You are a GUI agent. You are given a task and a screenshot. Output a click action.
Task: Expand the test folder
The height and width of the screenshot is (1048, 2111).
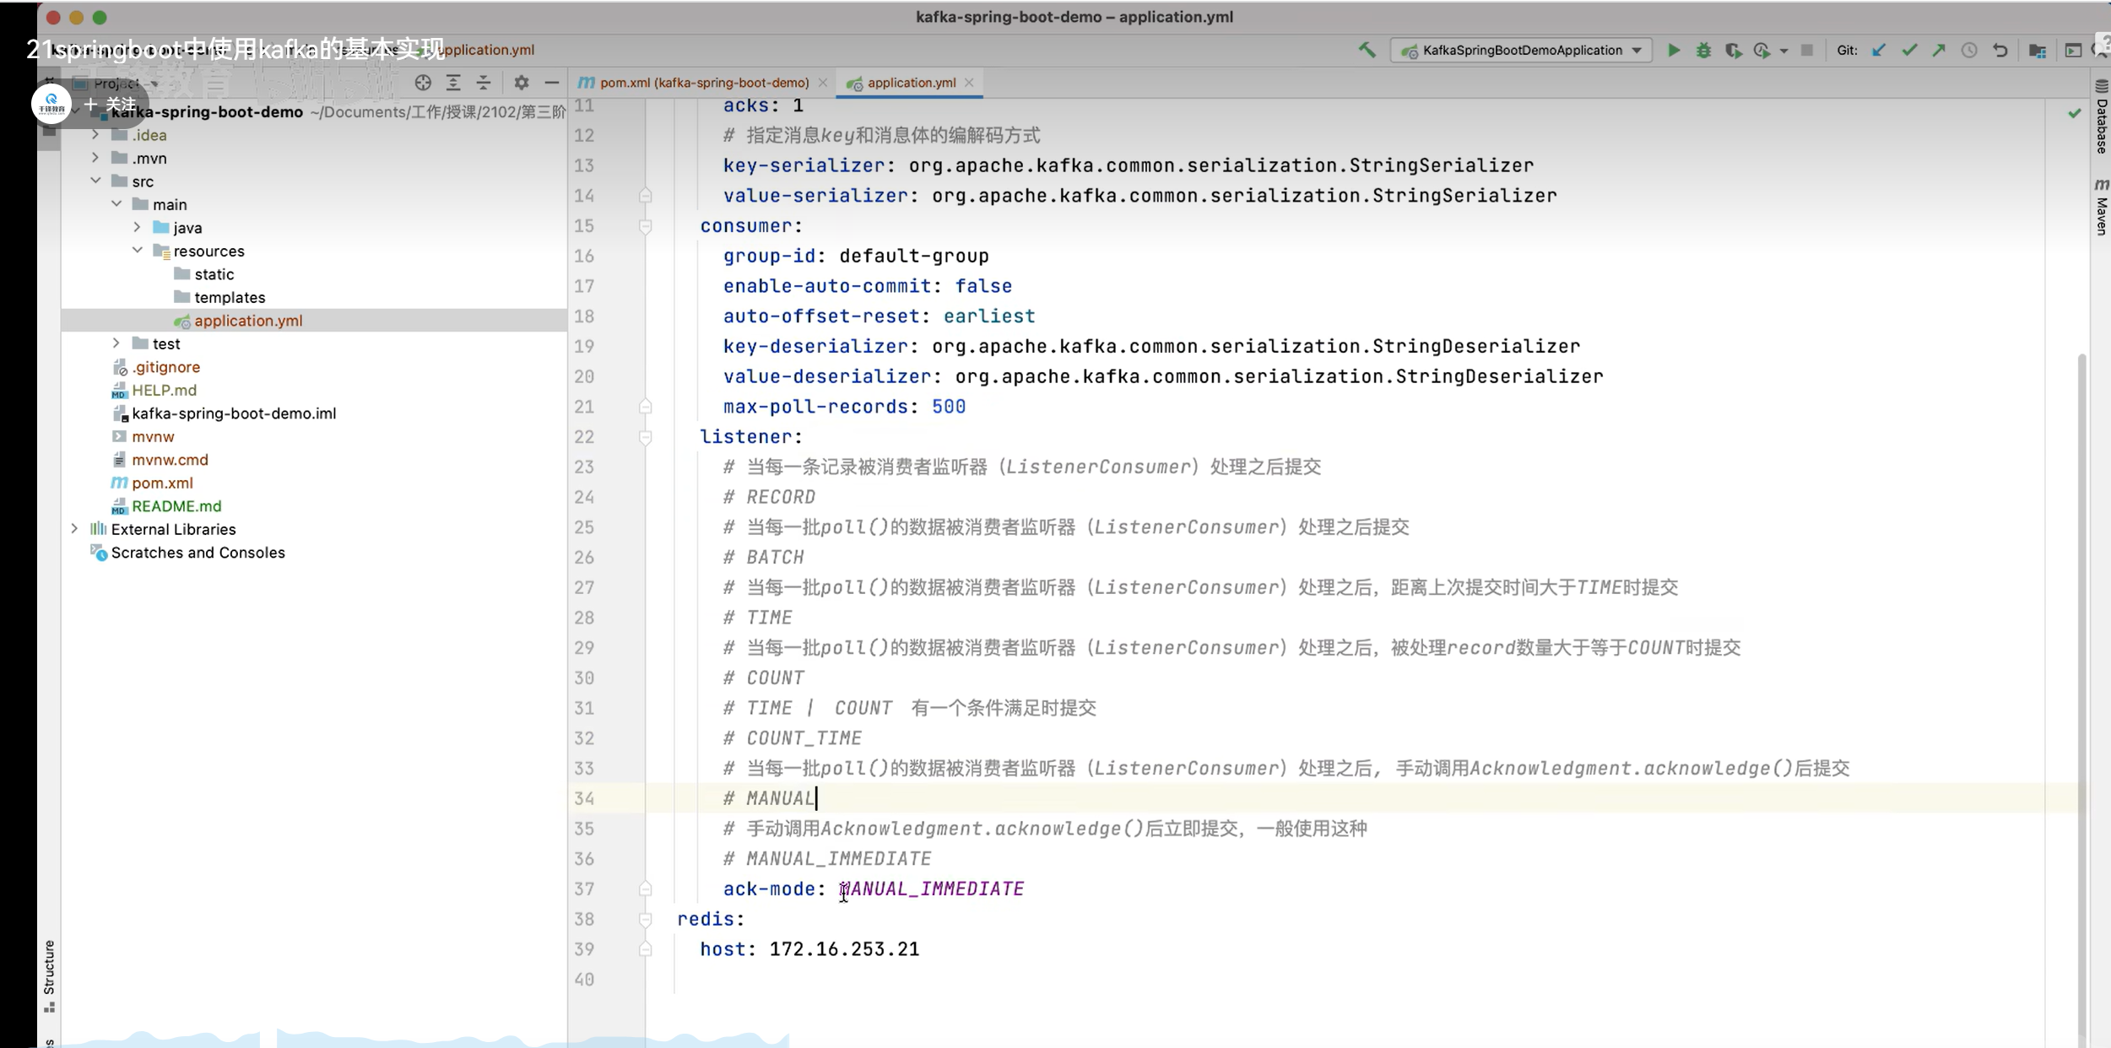tap(116, 343)
